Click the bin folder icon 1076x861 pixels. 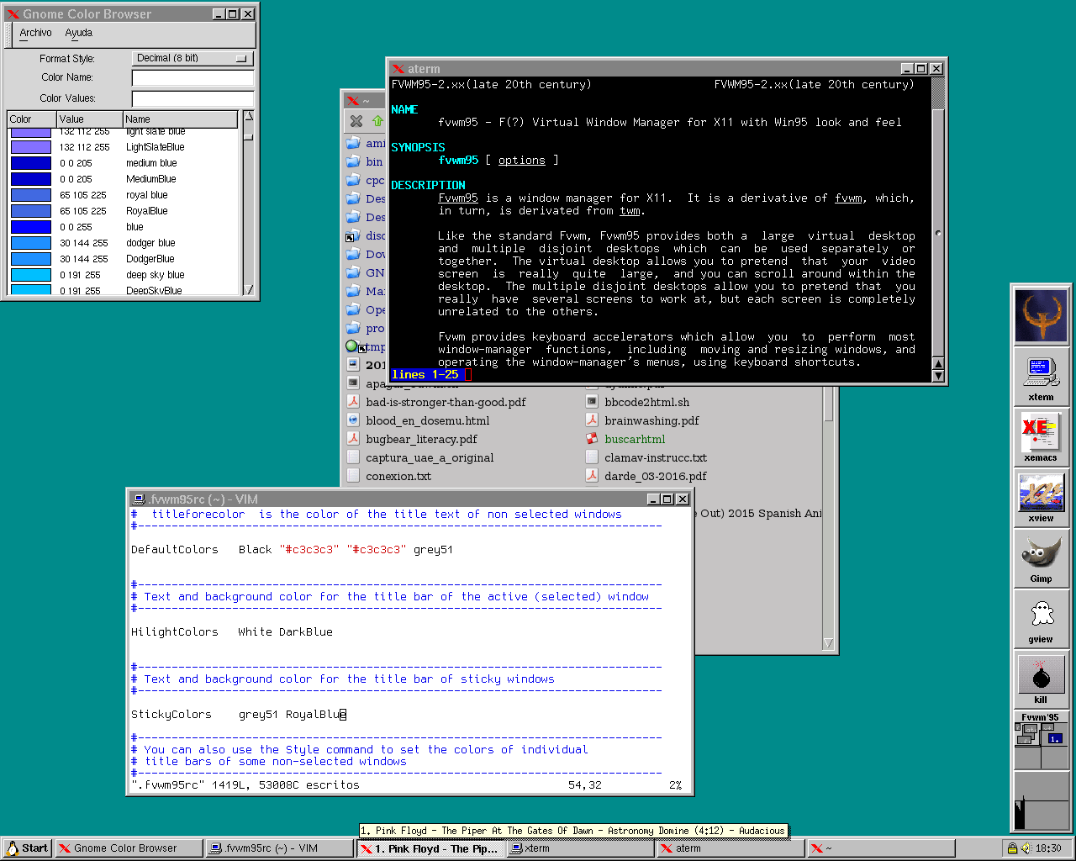pos(354,161)
